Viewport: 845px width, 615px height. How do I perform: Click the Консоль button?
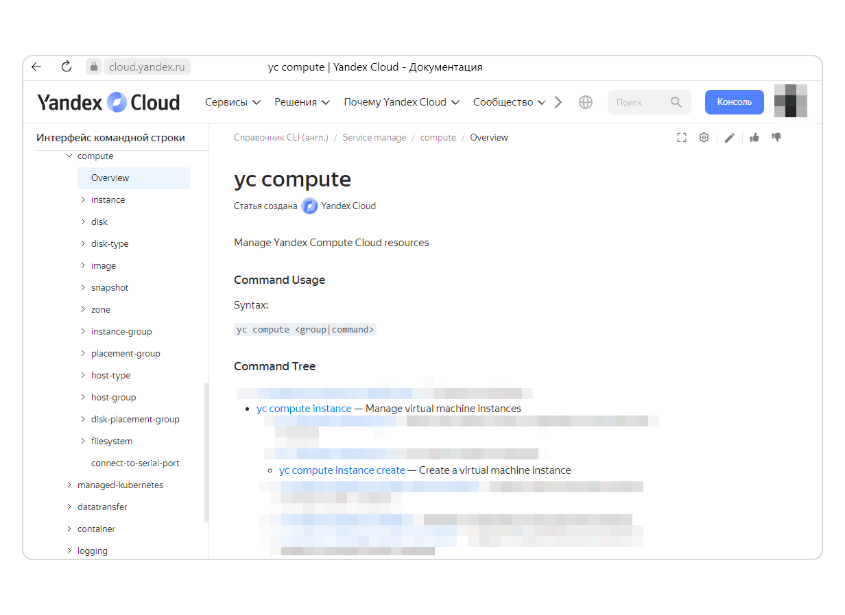pyautogui.click(x=734, y=101)
